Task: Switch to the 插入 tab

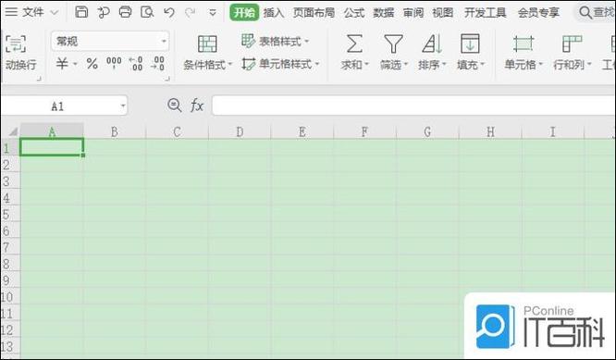Action: (x=274, y=13)
